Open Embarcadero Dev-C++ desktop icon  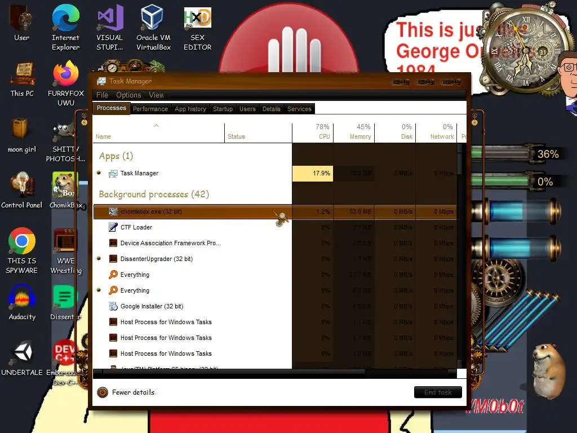pos(64,363)
